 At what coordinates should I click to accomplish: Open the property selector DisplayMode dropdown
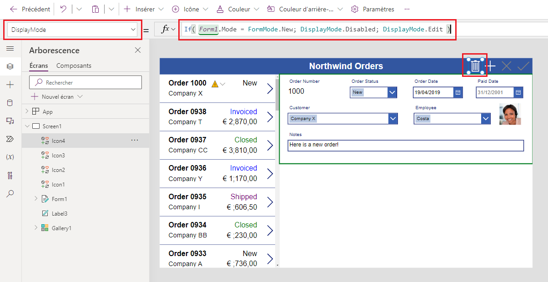[73, 30]
